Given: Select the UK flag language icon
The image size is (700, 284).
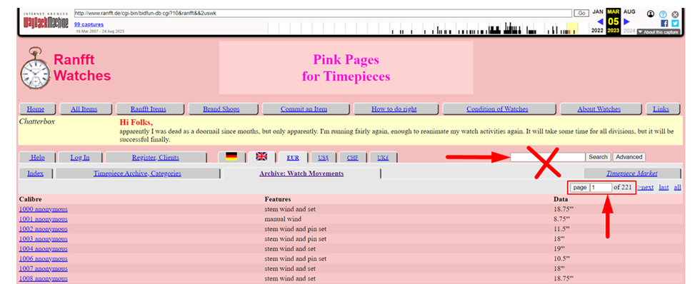Looking at the screenshot, I should click(261, 156).
